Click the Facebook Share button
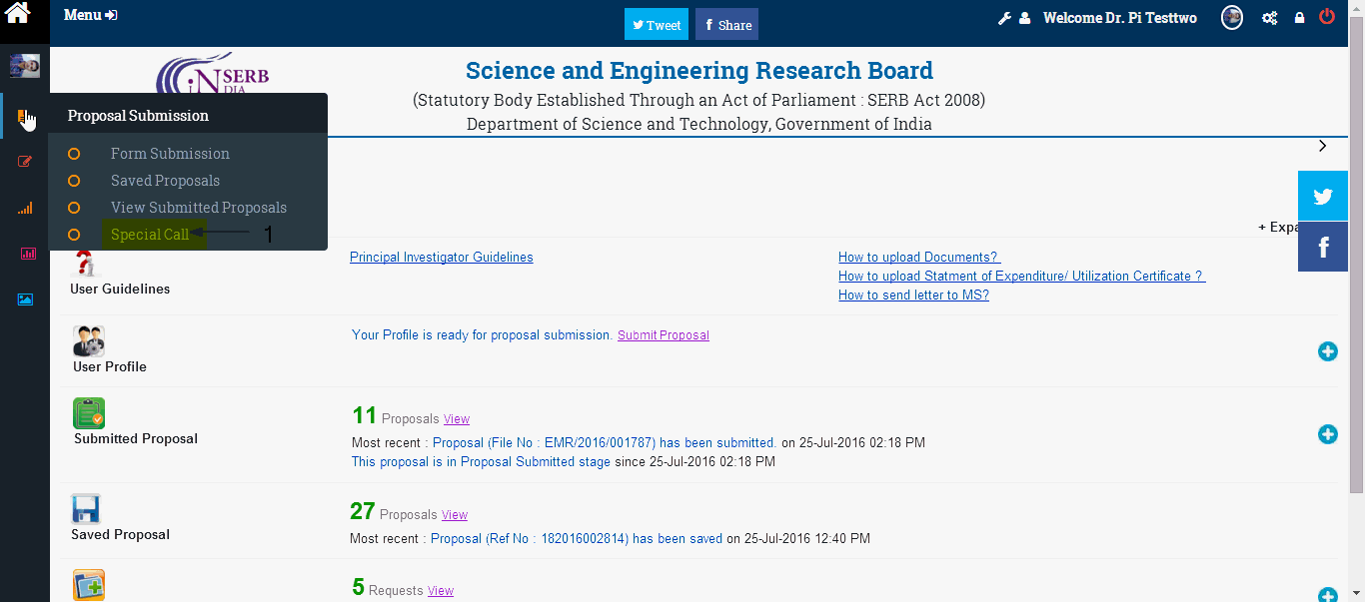 (726, 25)
